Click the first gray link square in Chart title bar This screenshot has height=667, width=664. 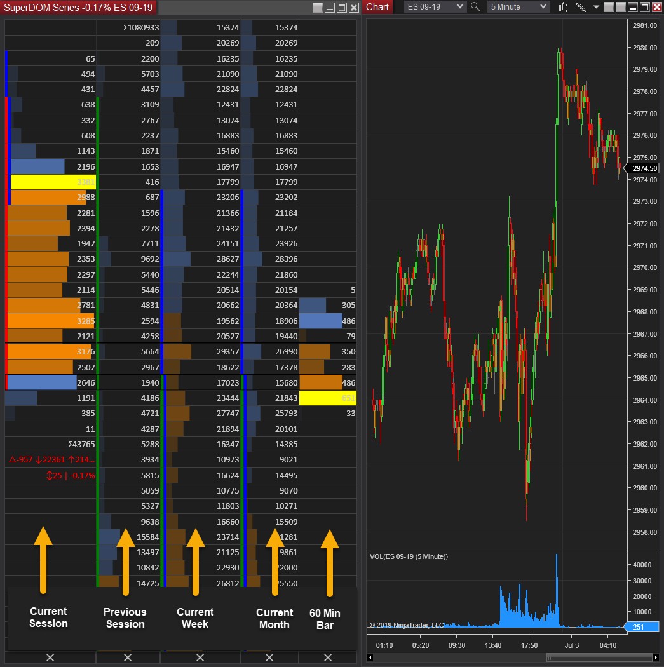pos(609,7)
